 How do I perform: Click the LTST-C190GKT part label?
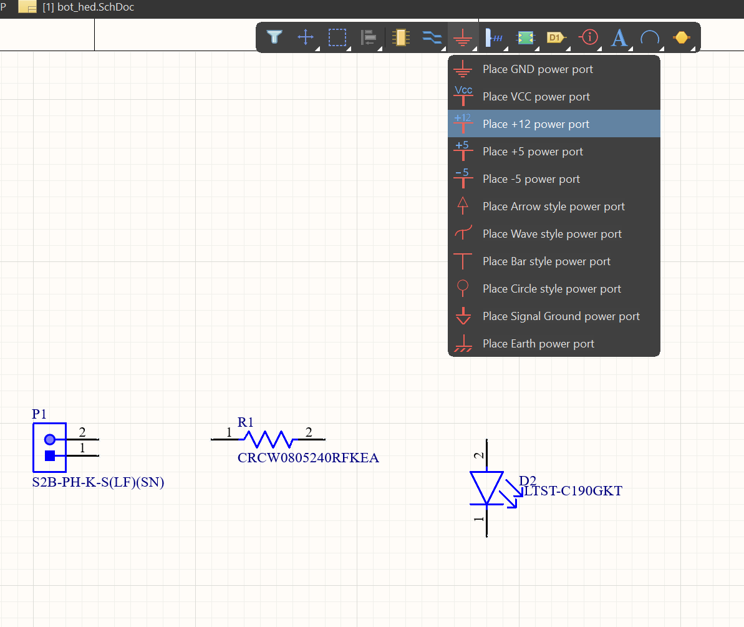pyautogui.click(x=573, y=491)
